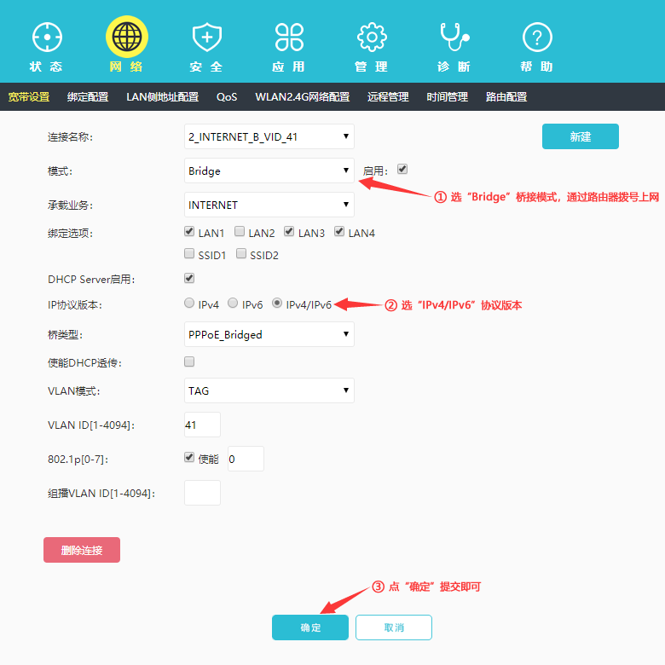Toggle the DHCP Server启用 checkbox
This screenshot has height=665, width=665.
click(x=189, y=278)
